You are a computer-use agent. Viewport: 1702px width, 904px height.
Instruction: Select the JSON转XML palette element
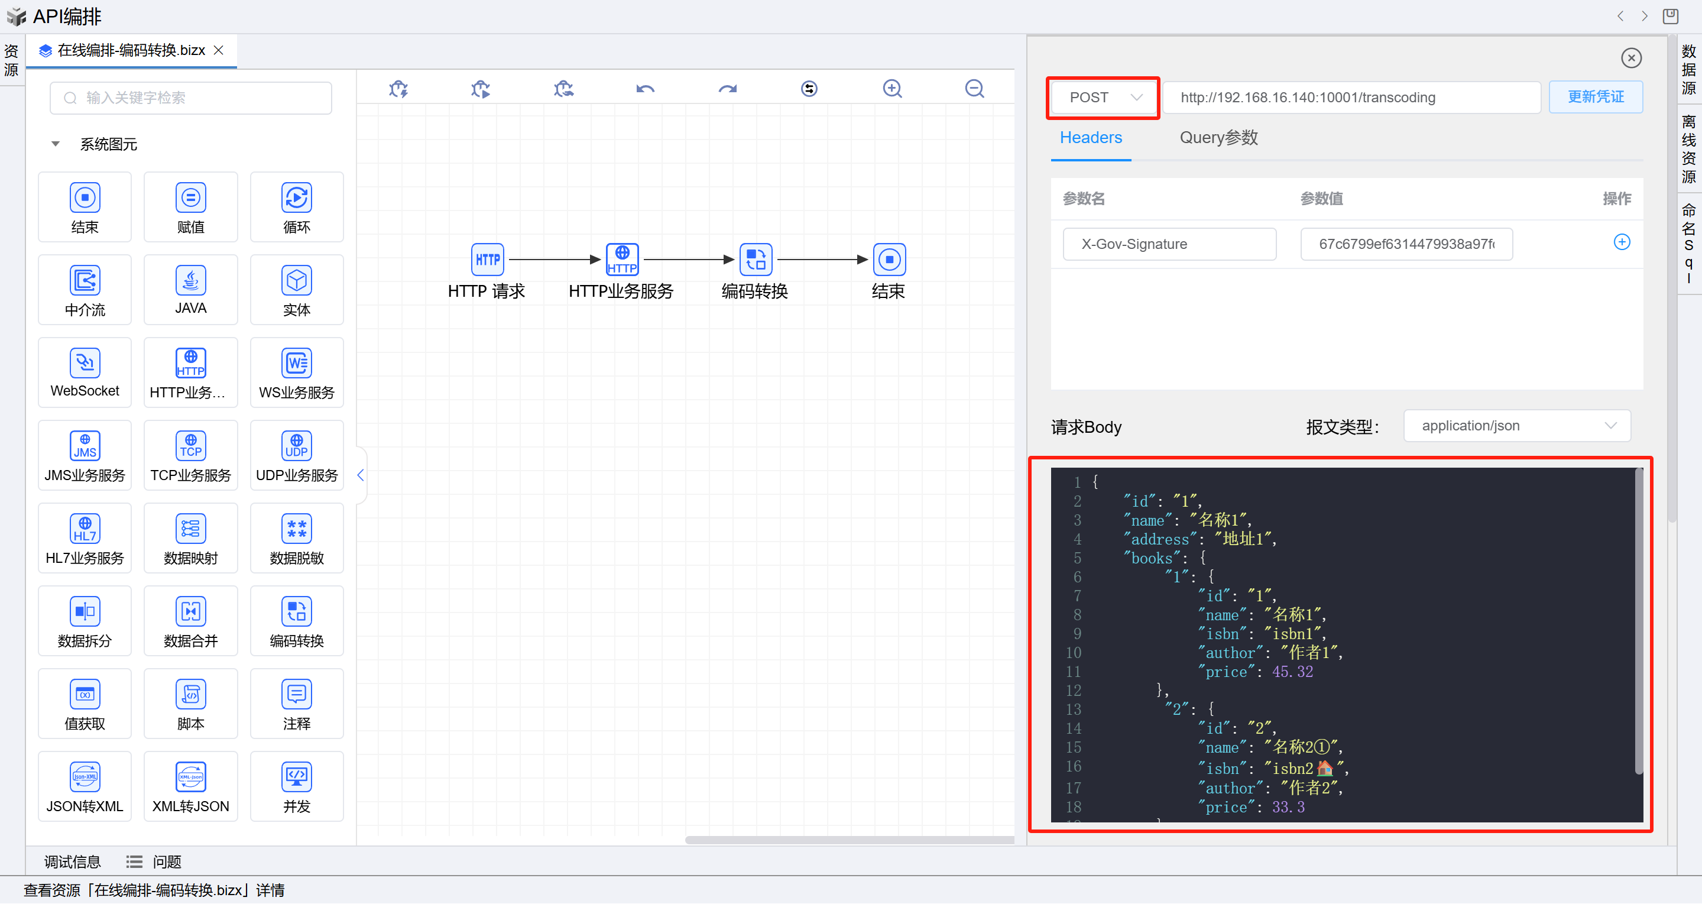click(85, 786)
